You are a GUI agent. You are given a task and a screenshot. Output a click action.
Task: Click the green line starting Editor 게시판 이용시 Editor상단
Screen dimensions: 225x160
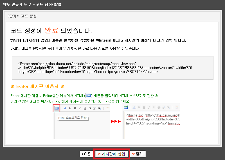pos(84,96)
